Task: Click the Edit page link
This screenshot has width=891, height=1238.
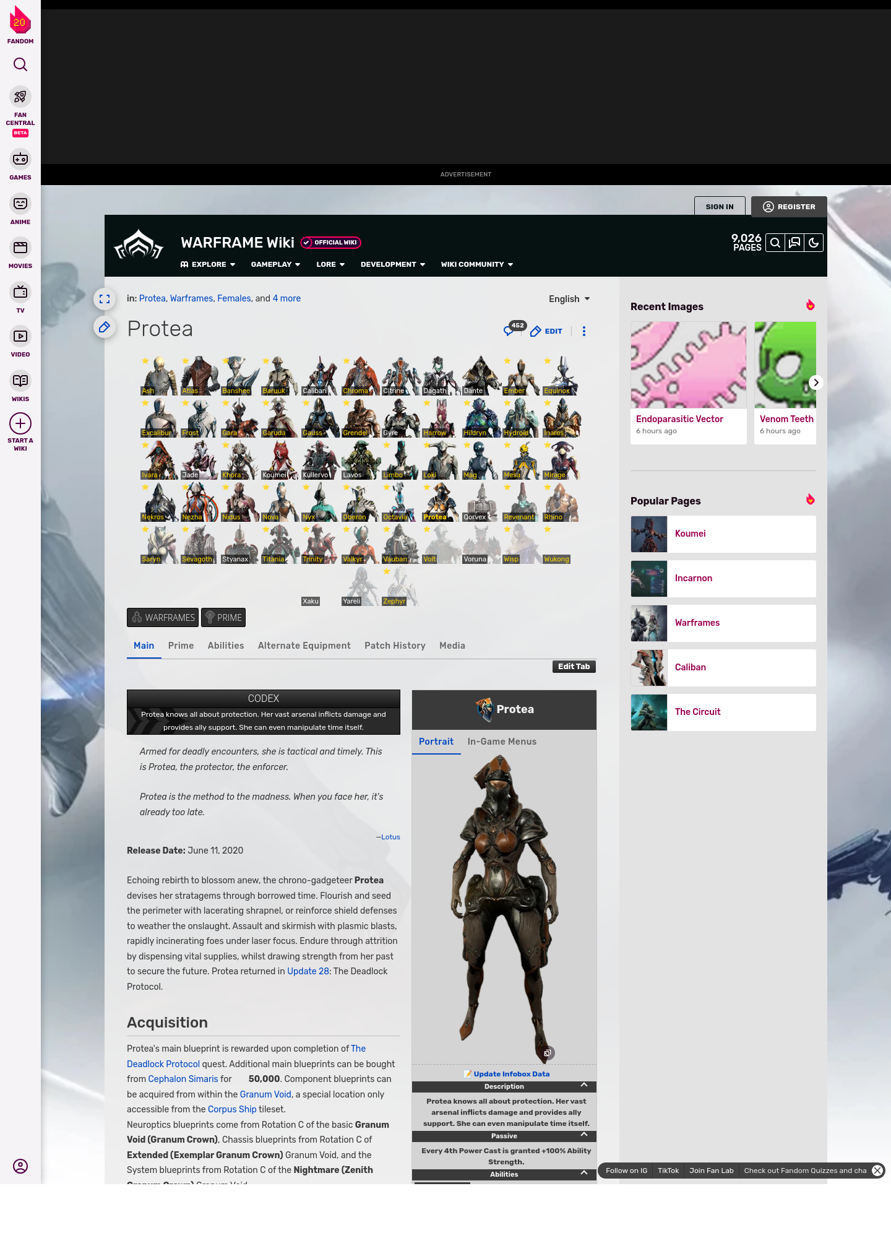Action: pyautogui.click(x=546, y=331)
